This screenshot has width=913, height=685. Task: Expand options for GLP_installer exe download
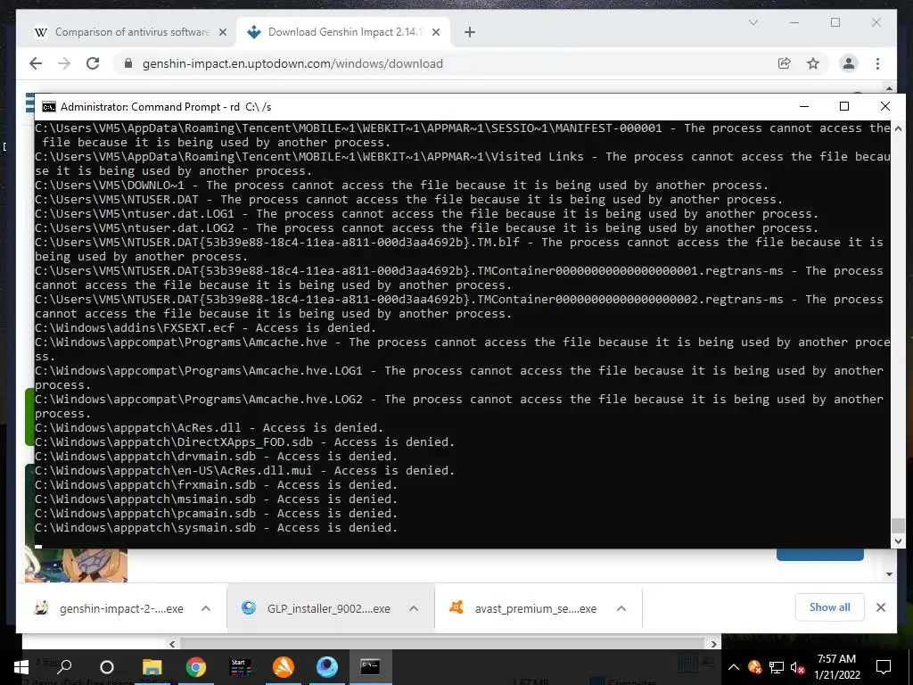pyautogui.click(x=414, y=608)
